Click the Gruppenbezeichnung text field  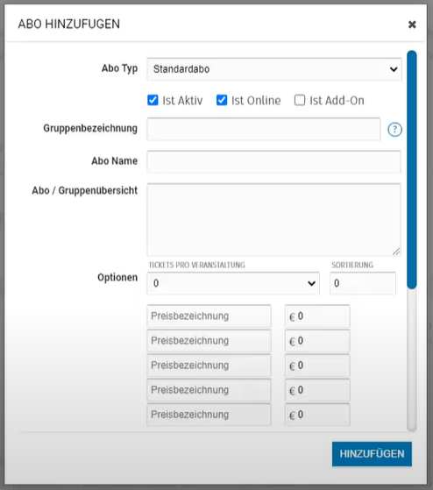pos(264,129)
